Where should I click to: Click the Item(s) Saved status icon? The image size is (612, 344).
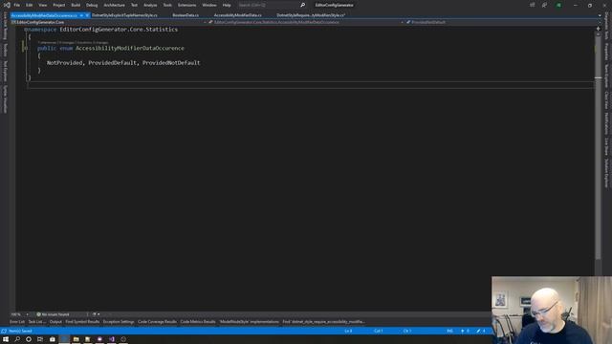pos(4,331)
